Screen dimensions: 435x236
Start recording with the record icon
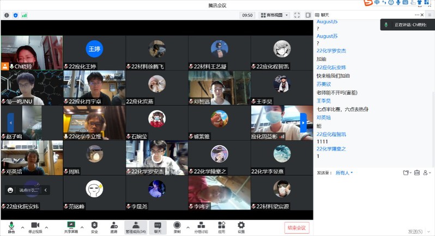tap(177, 226)
